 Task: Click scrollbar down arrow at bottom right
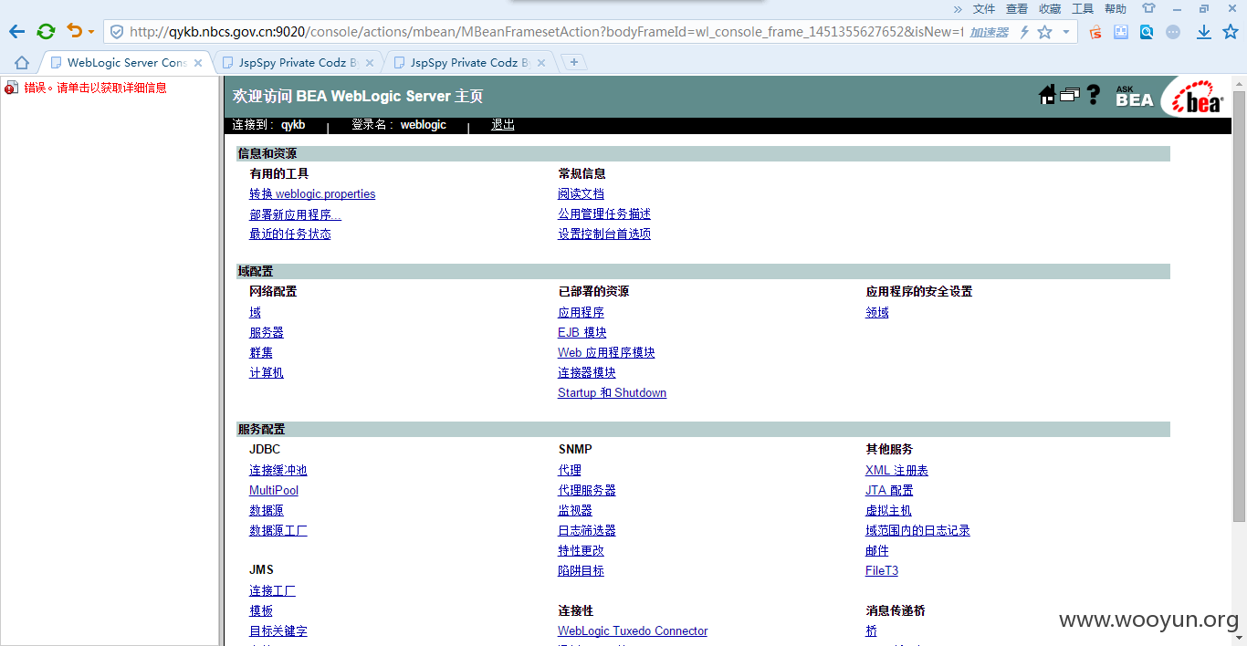tap(1239, 639)
